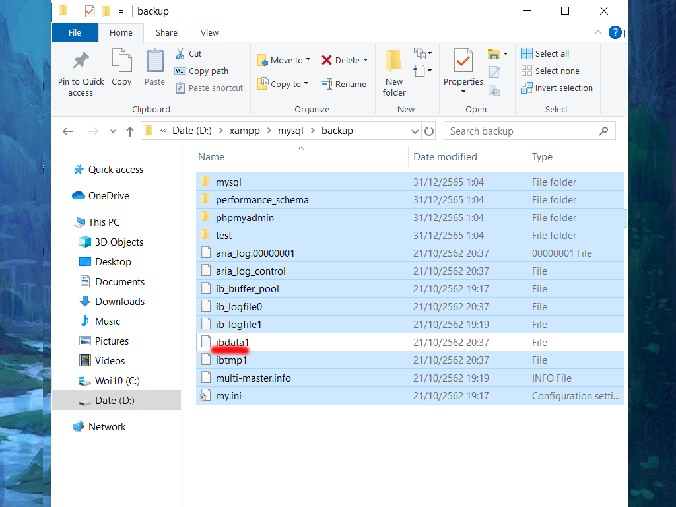Sort files by Date modified column

click(x=445, y=157)
